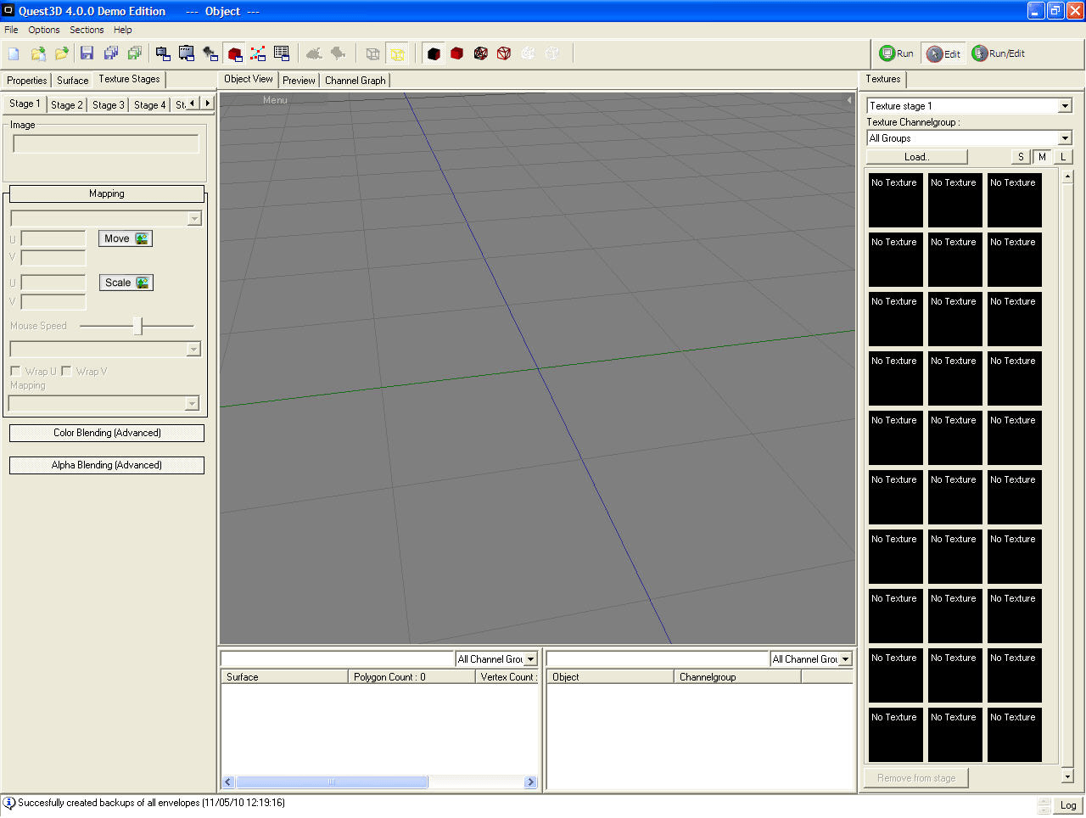Click the Load.. button
The width and height of the screenshot is (1086, 818).
tap(916, 157)
